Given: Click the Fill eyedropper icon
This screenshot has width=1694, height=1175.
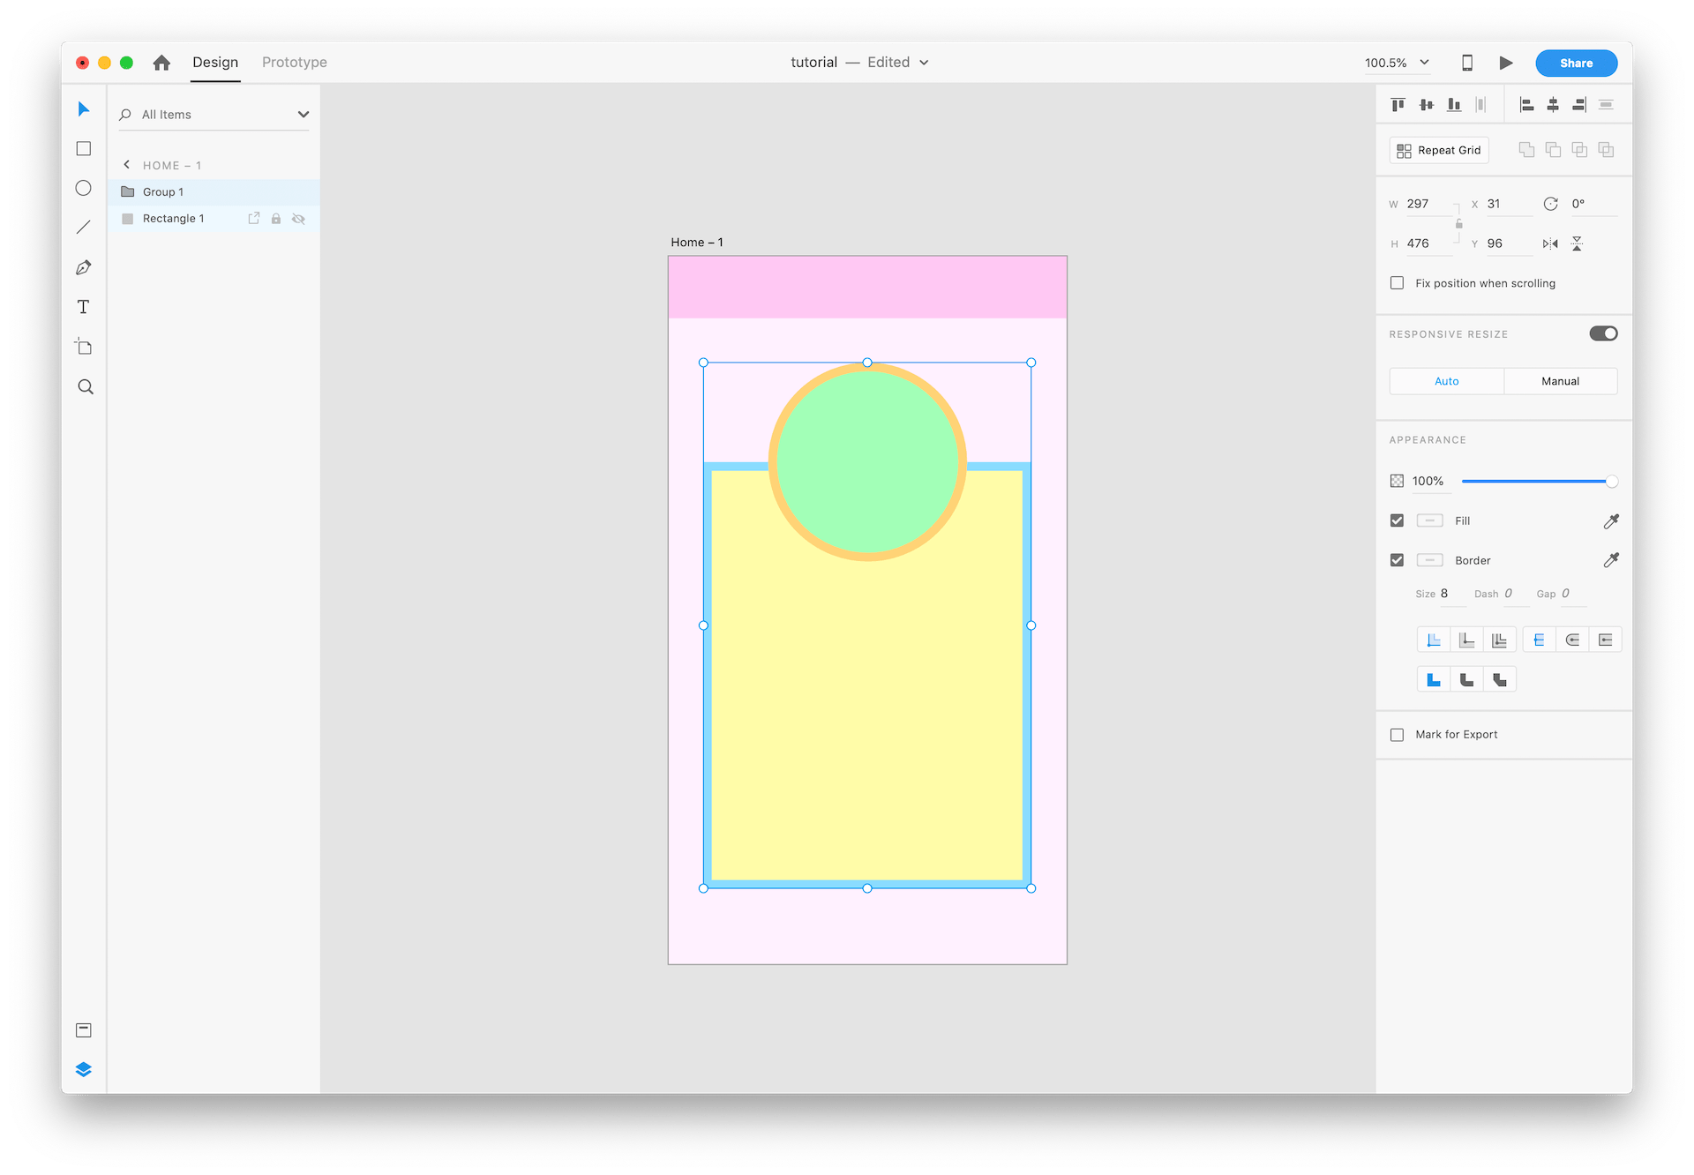Looking at the screenshot, I should point(1611,521).
